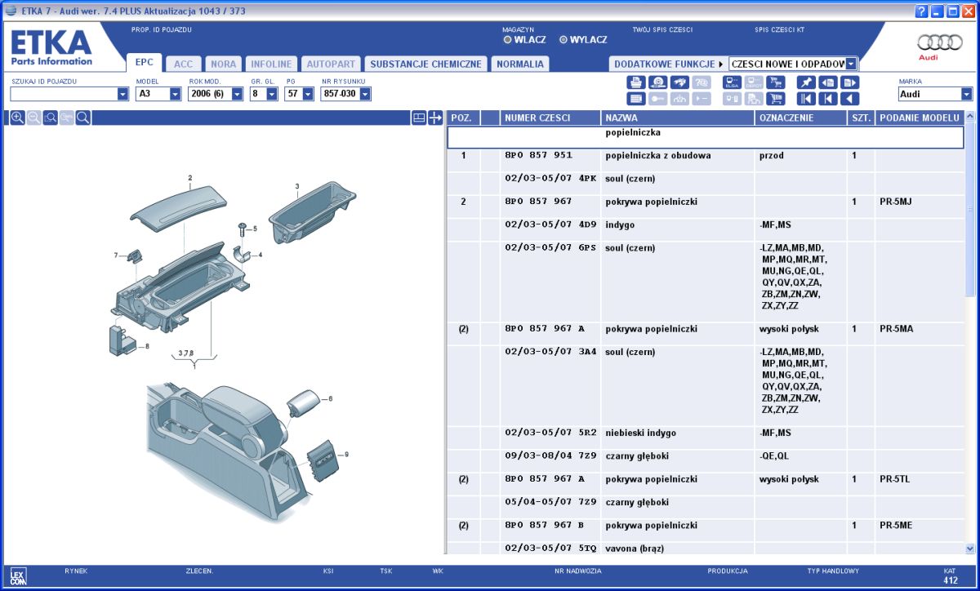Click the parts list scrollbar down arrow
Image resolution: width=980 pixels, height=591 pixels.
click(x=970, y=549)
